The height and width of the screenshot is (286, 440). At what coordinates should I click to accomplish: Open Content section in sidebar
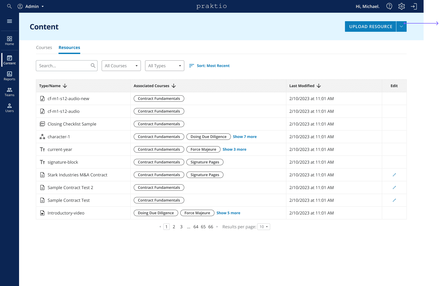(x=10, y=60)
